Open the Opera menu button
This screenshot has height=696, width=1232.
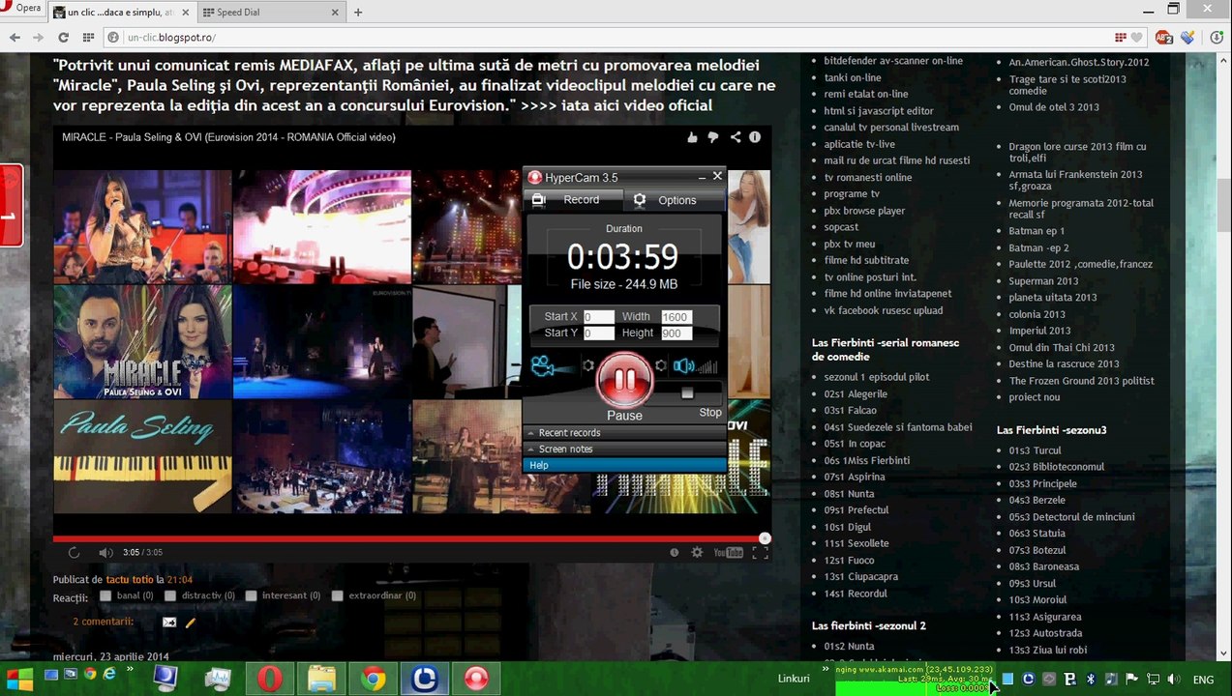point(22,9)
